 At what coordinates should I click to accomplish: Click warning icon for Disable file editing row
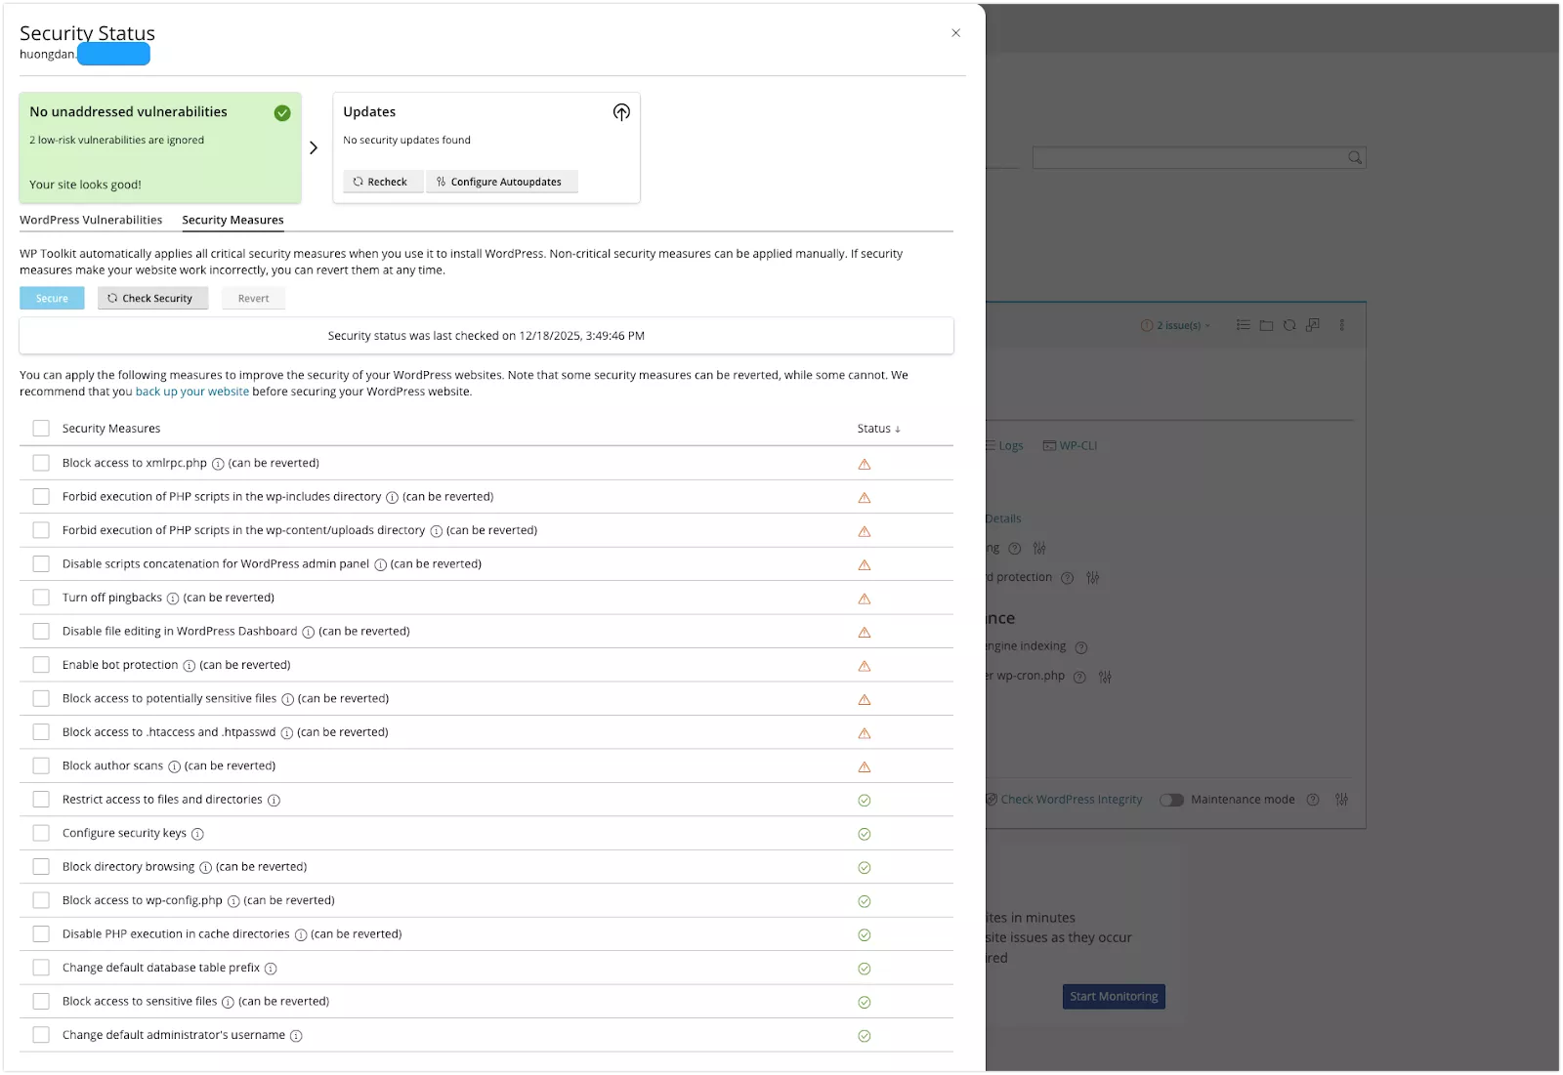(x=865, y=633)
